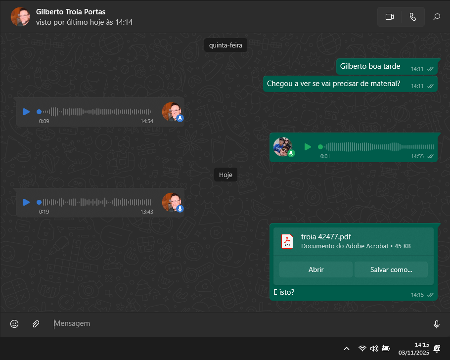Viewport: 450px width, 360px height.
Task: Show hidden system tray icons
Action: point(347,349)
